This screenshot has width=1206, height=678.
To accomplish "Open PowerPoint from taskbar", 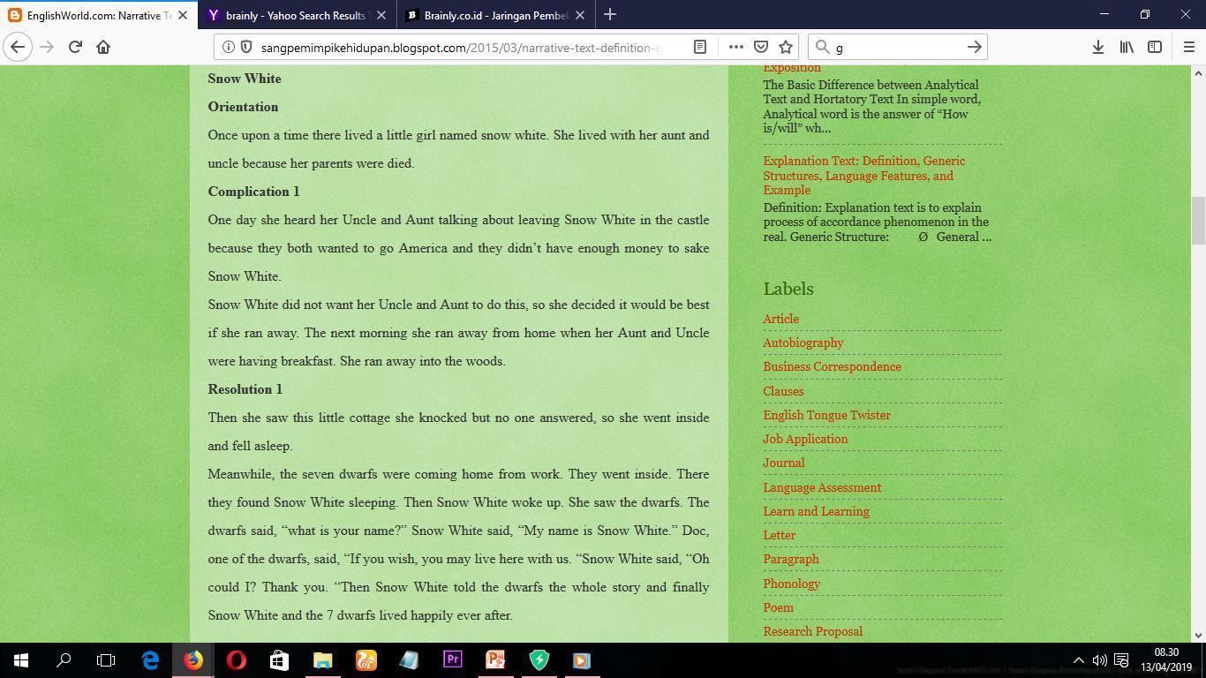I will click(x=495, y=660).
